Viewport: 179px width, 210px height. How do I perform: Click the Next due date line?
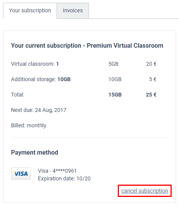(38, 110)
